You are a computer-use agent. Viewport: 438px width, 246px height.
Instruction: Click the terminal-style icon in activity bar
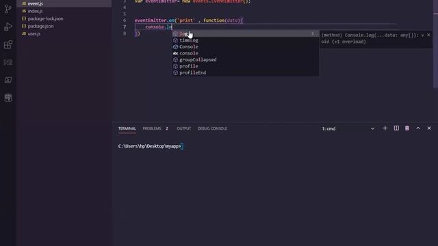coord(8,80)
